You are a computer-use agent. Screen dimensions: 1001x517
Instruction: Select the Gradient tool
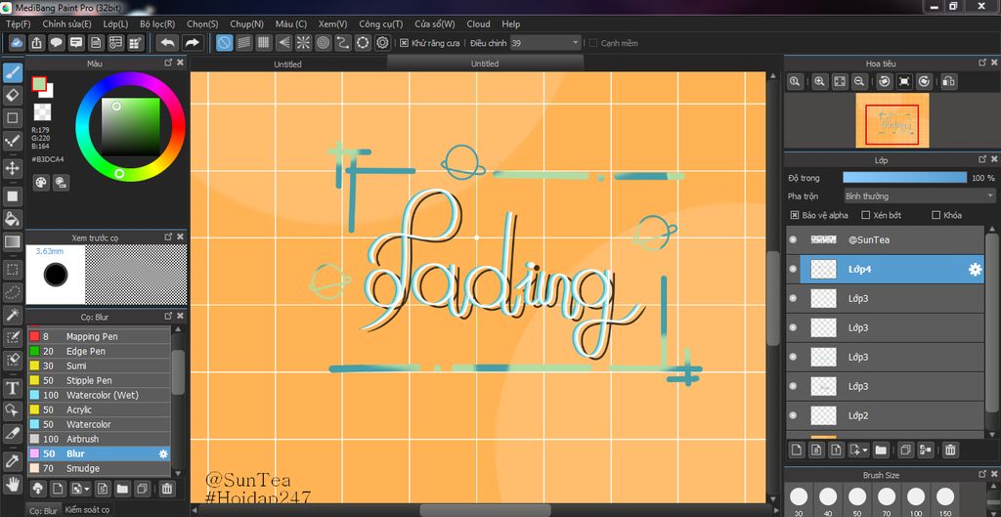click(13, 242)
